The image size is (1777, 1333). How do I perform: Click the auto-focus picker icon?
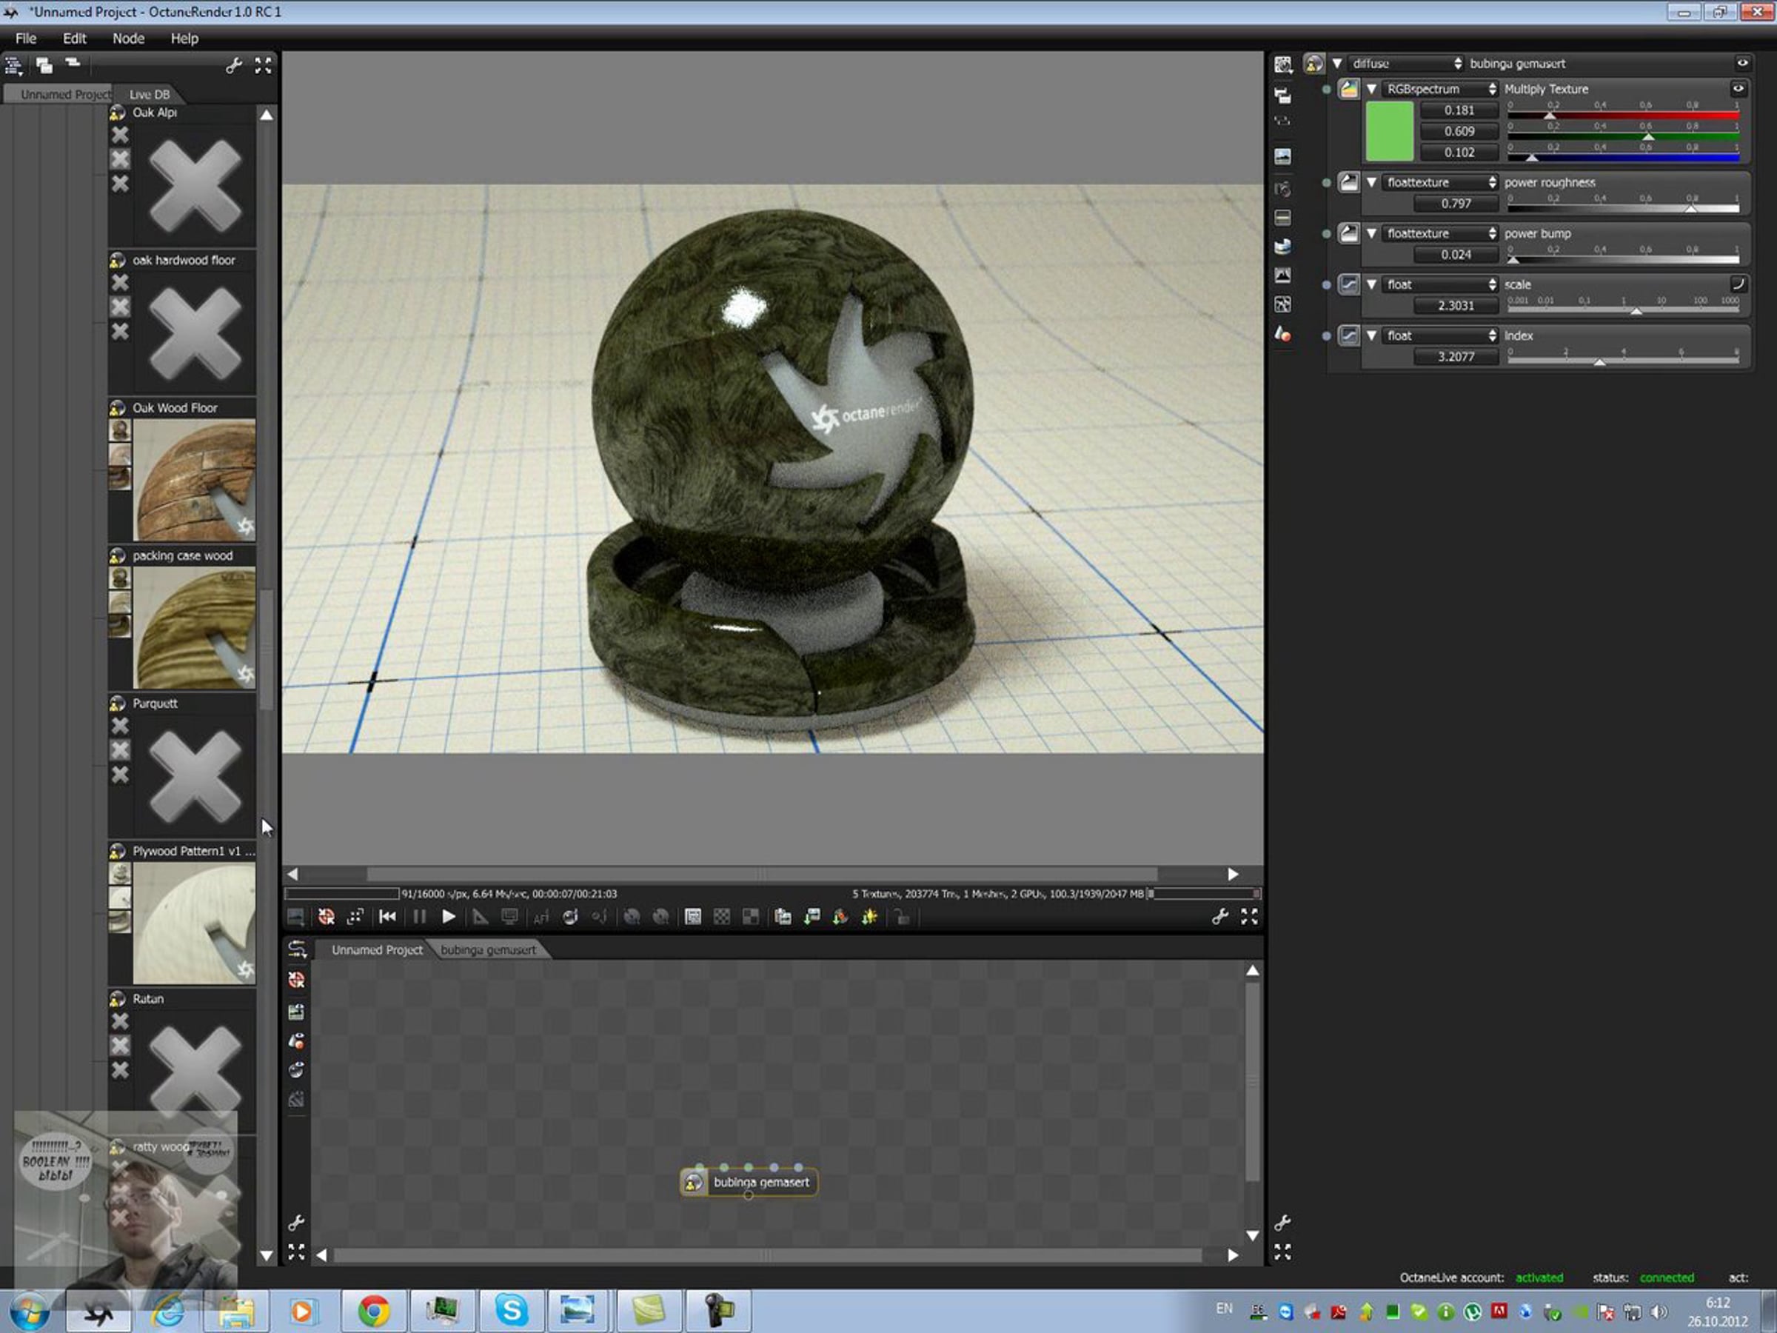pos(541,917)
